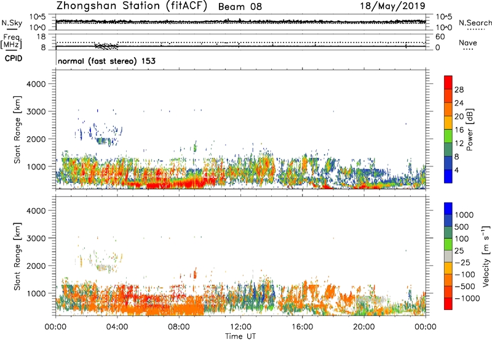This screenshot has width=492, height=340.
Task: Click "4000" tick on power panel axis
Action: click(x=36, y=84)
